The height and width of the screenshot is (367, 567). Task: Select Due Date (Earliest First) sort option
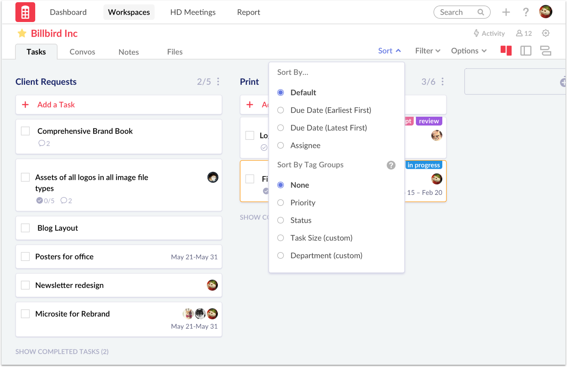click(x=281, y=110)
